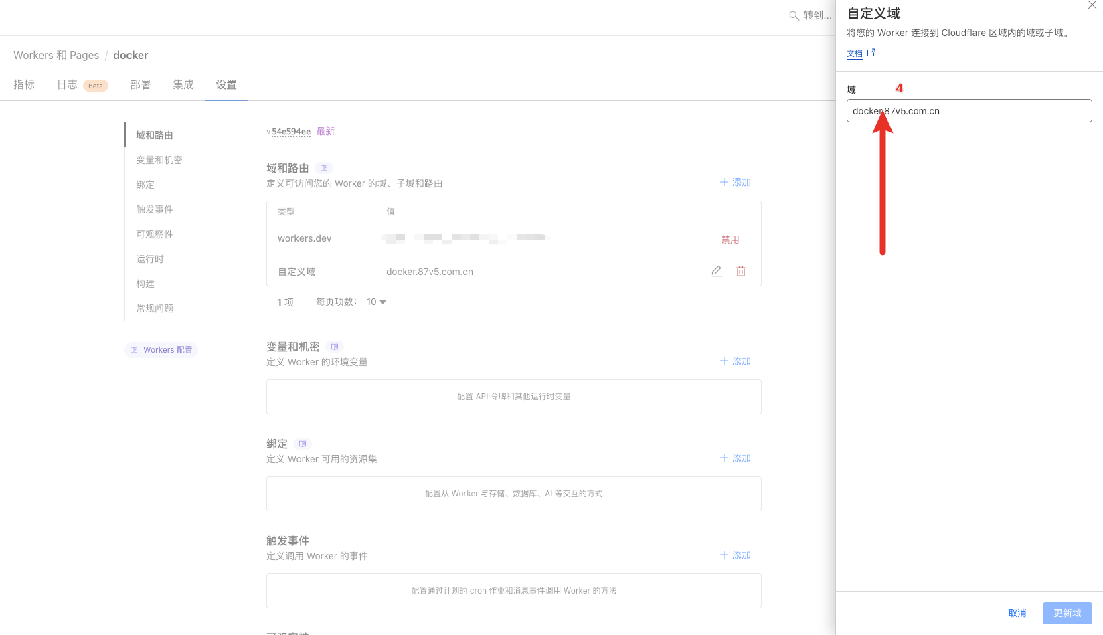The height and width of the screenshot is (635, 1103).
Task: Switch to the 日志 tab
Action: 67,84
